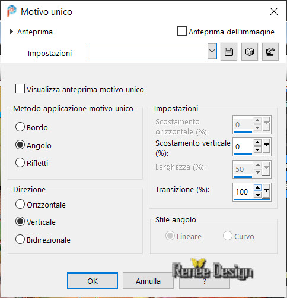
Task: Increase Transizione value with up arrow
Action: coord(257,187)
